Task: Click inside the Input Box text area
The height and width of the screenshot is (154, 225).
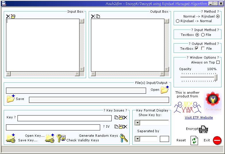Action: (x=43, y=45)
